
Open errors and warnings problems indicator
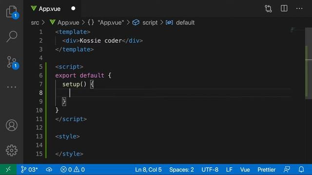tap(73, 170)
